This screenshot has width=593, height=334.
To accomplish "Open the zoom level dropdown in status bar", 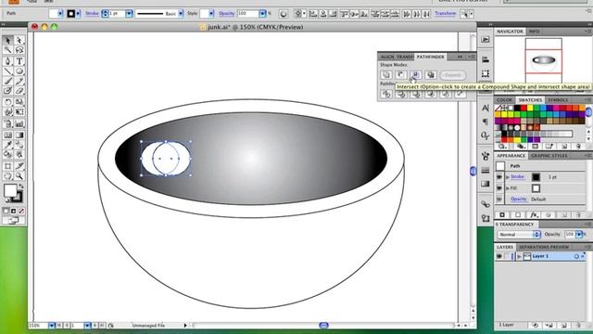I will click(x=52, y=326).
